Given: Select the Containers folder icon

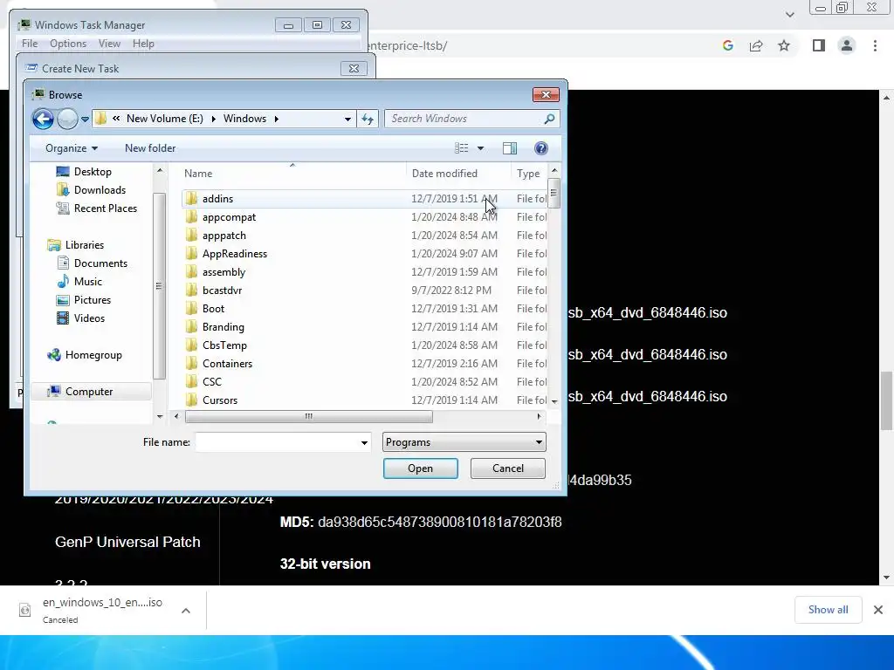Looking at the screenshot, I should (191, 363).
